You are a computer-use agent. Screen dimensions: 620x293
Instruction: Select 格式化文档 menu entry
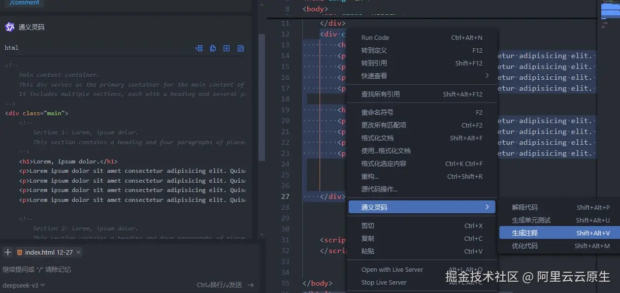tap(422, 138)
